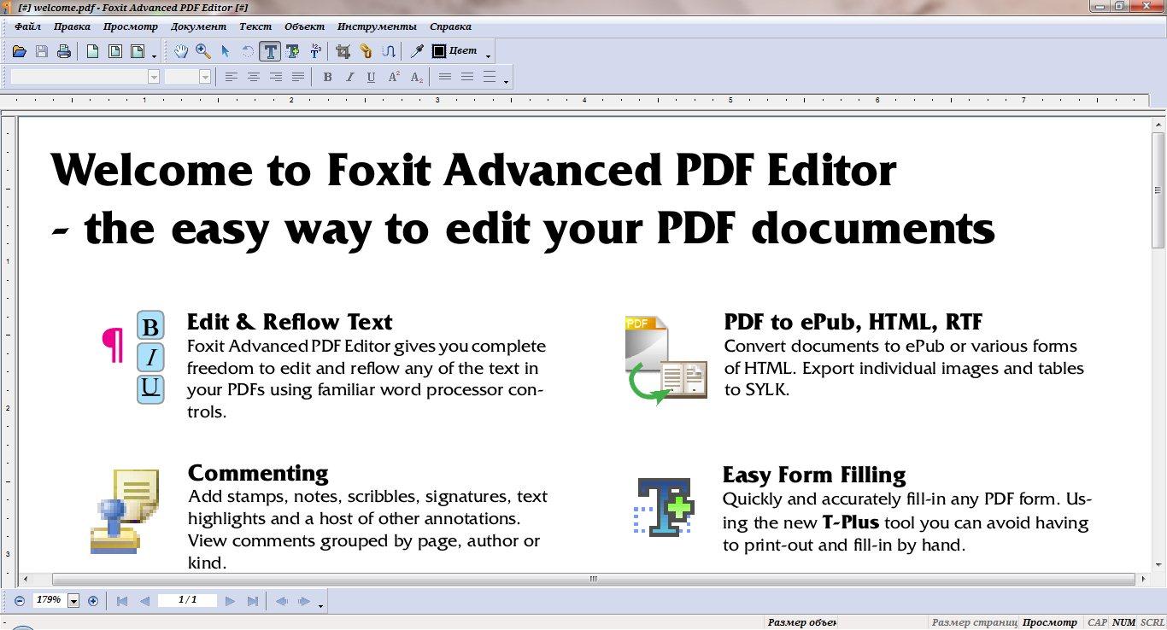
Task: Click the third page layout icon
Action: coord(137,52)
